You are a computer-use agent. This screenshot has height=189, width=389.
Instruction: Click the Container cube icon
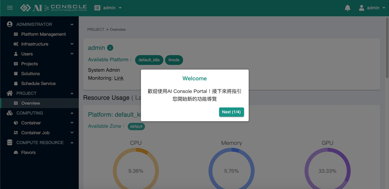16,123
